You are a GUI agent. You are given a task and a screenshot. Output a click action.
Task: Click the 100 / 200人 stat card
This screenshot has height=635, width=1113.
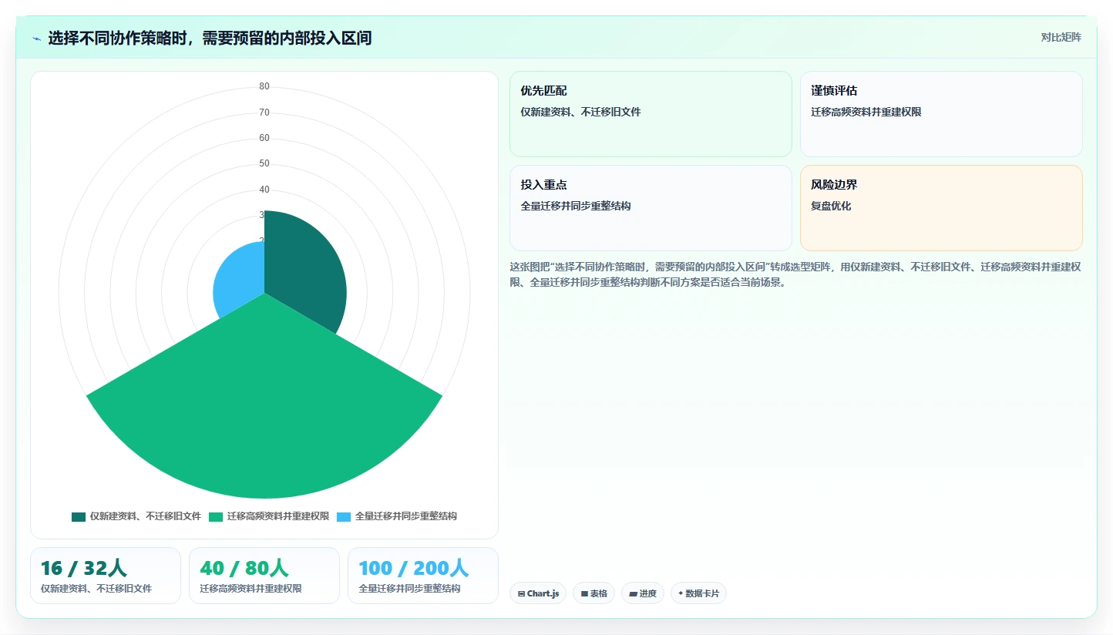[423, 576]
